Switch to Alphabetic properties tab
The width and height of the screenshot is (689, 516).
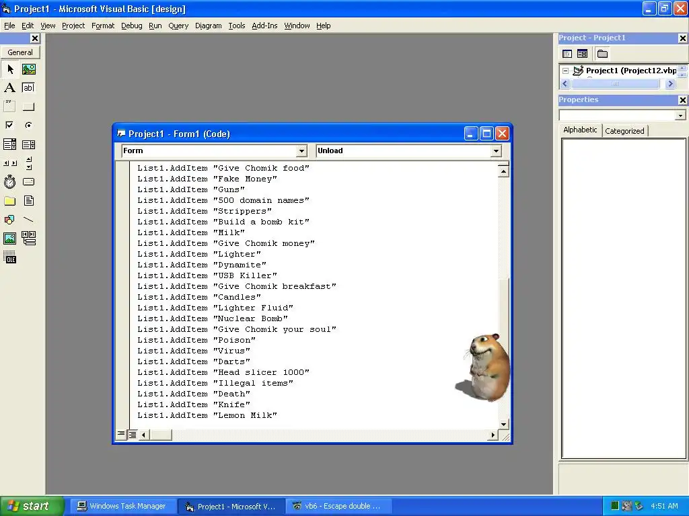580,130
